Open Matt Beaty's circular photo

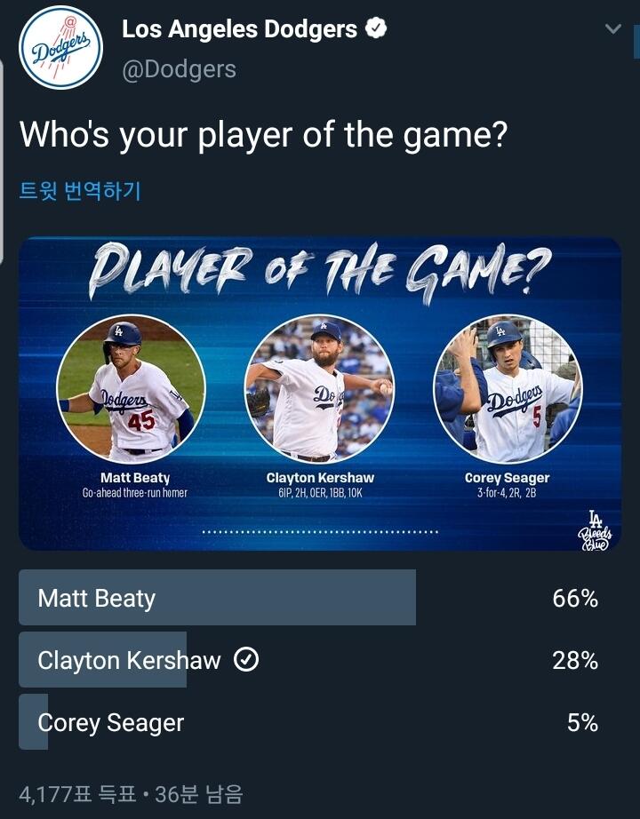[x=131, y=388]
